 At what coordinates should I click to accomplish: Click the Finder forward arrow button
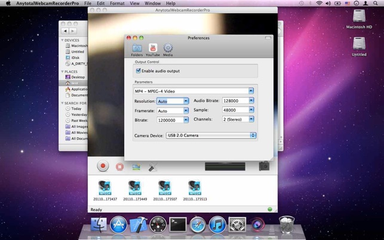[x=73, y=31]
